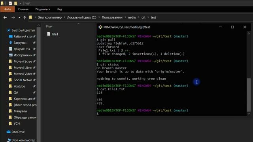Viewport: 253px width, 142px height.
Task: Open Social Network folder in sidebar
Action: point(23,80)
